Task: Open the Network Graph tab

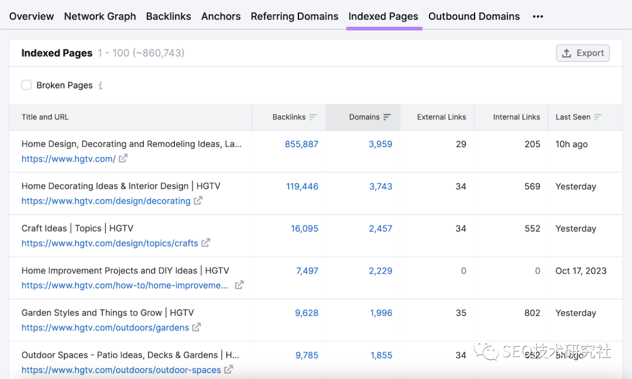Action: coord(100,16)
